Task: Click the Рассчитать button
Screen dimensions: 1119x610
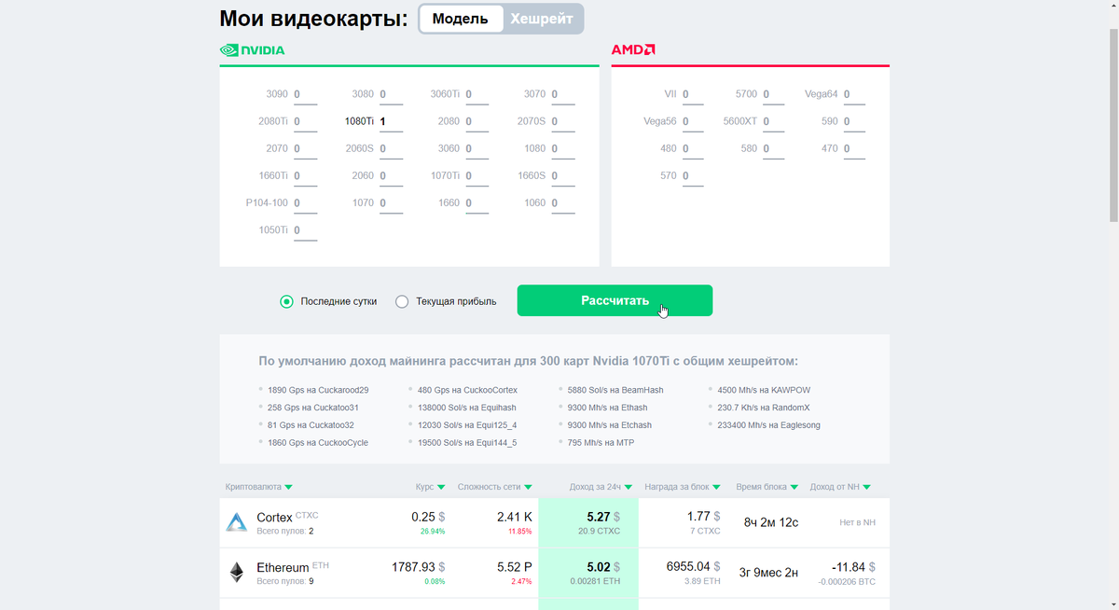Action: (x=615, y=300)
